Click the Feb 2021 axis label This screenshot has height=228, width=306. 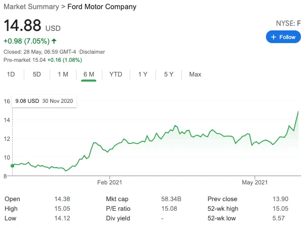point(109,182)
